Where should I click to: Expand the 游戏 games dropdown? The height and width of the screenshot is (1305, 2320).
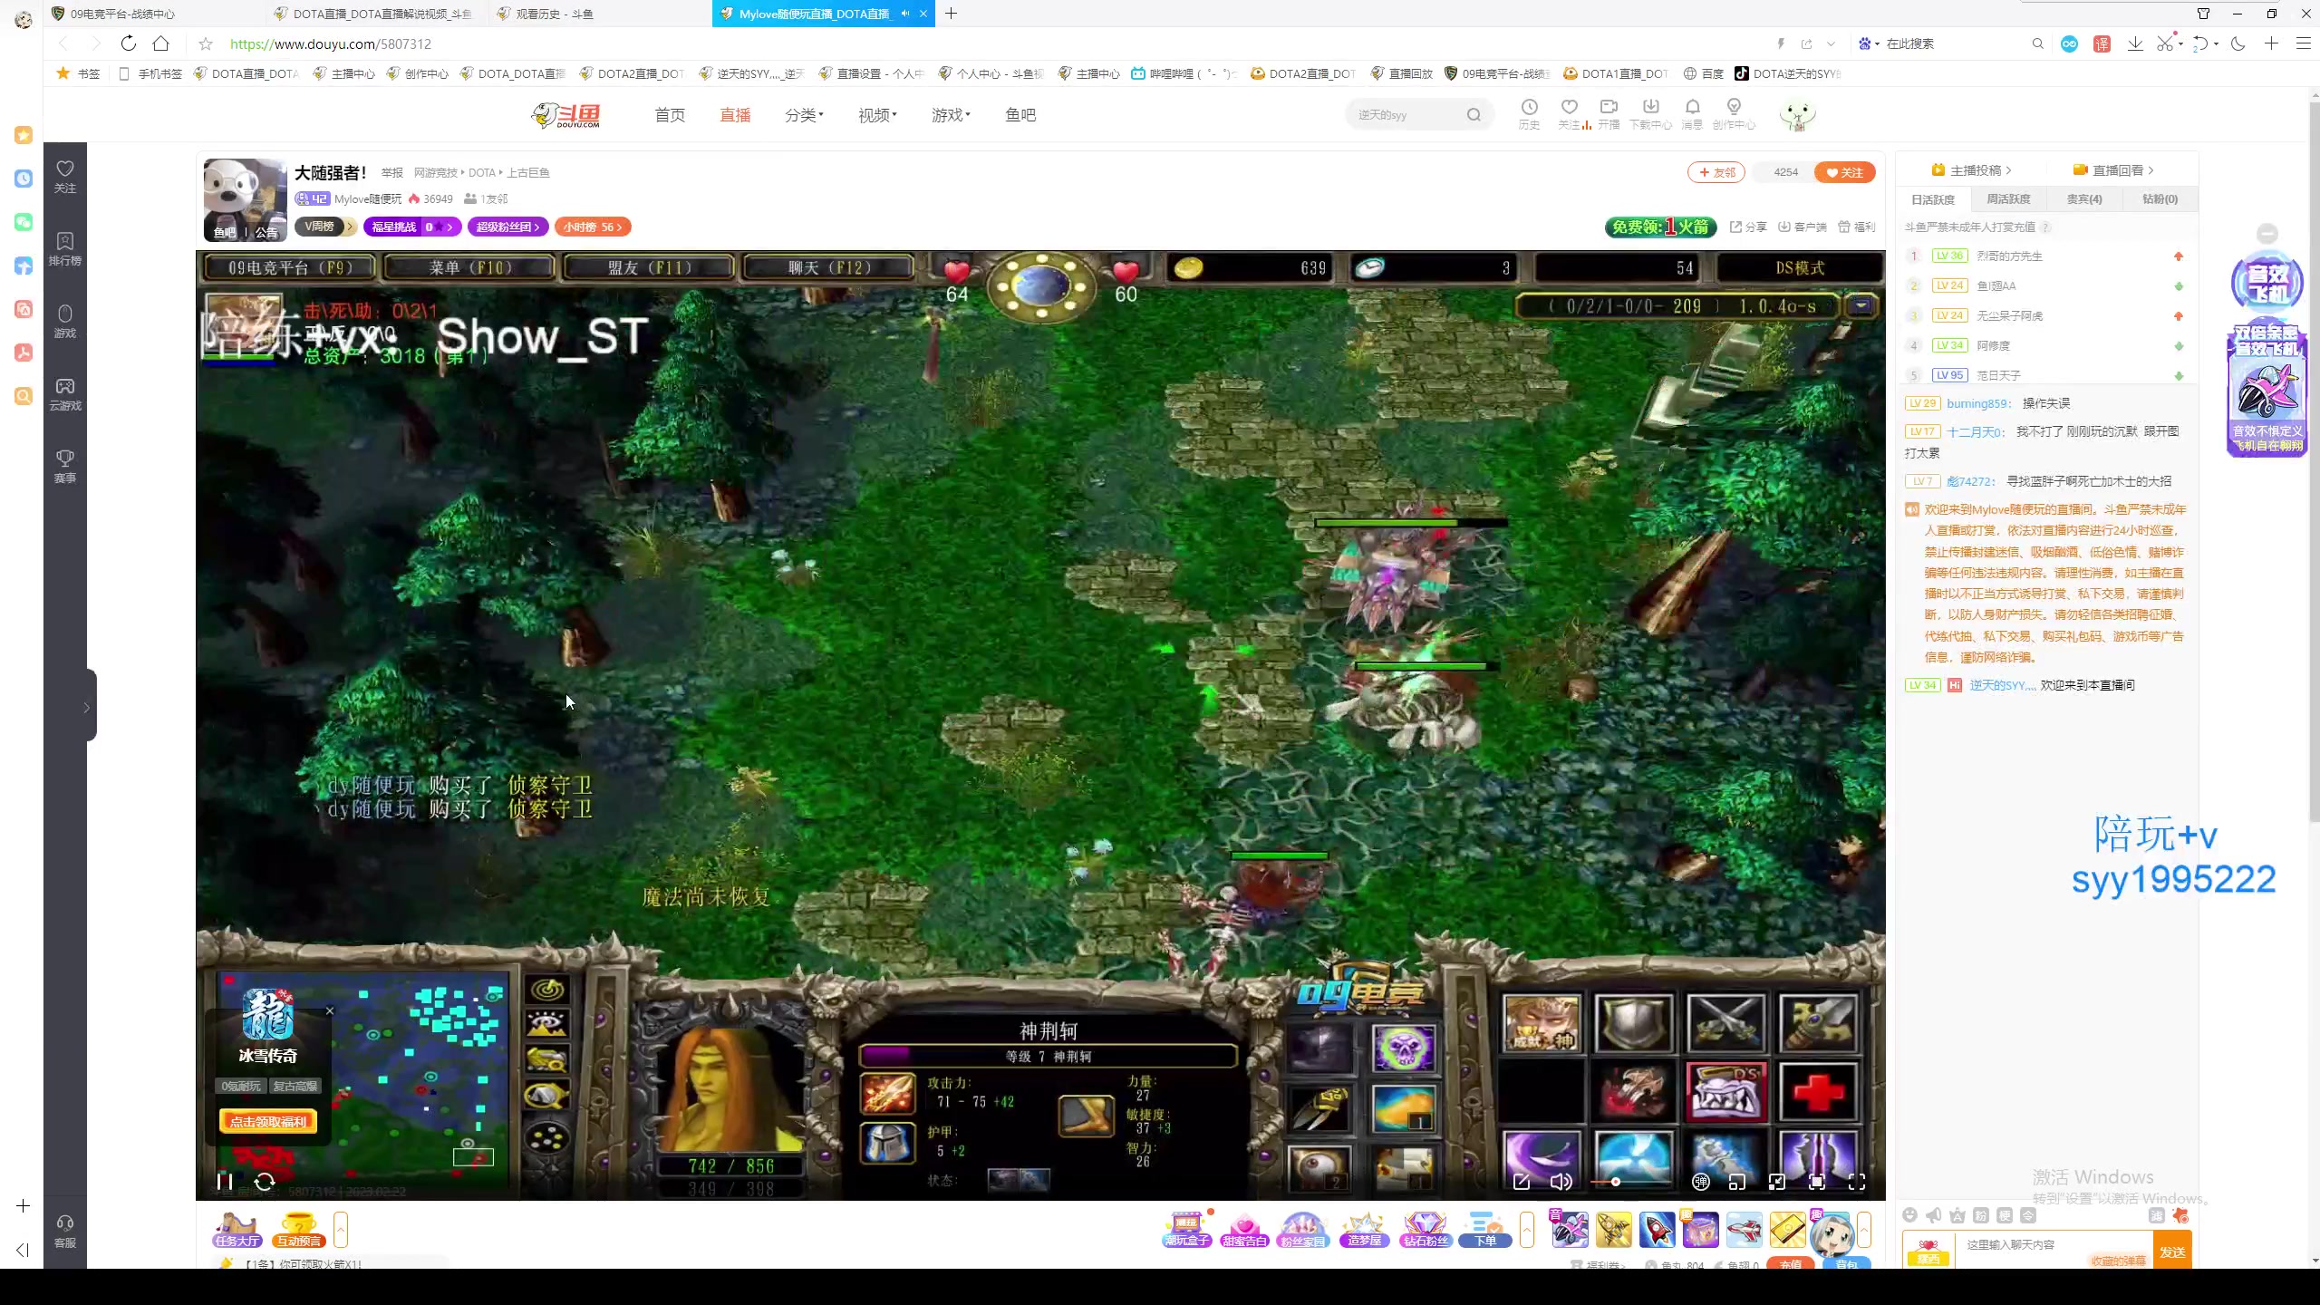click(x=951, y=114)
